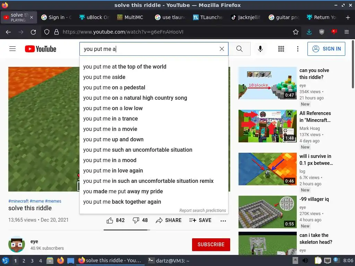This screenshot has height=266, width=355.
Task: Open a new tab with the plus
Action: [348, 17]
